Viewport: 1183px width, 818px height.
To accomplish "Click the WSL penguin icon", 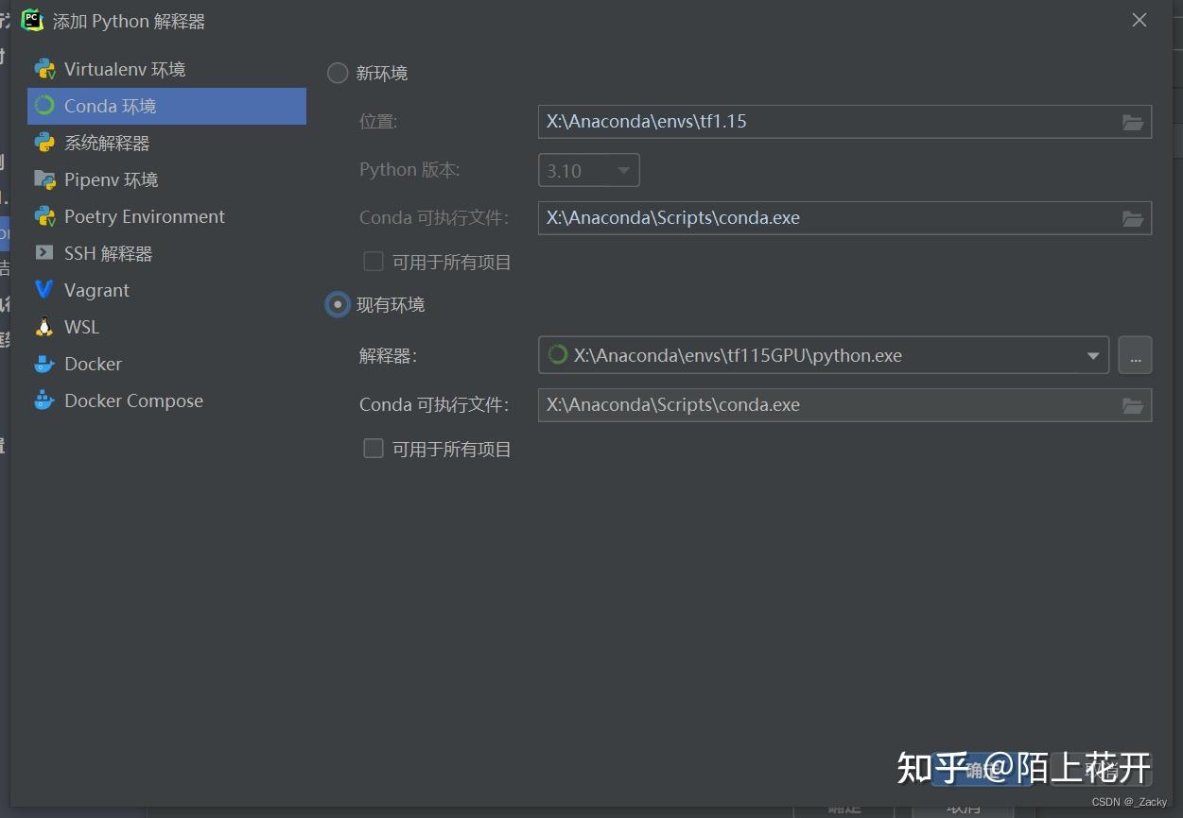I will (x=44, y=326).
